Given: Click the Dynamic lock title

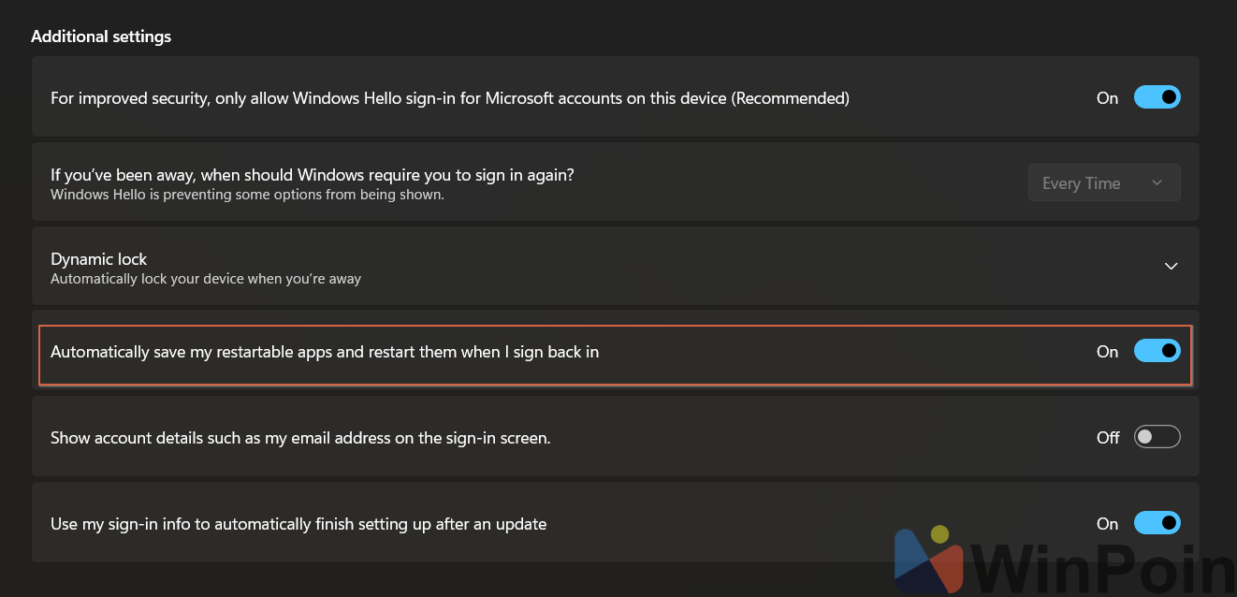Looking at the screenshot, I should (99, 259).
